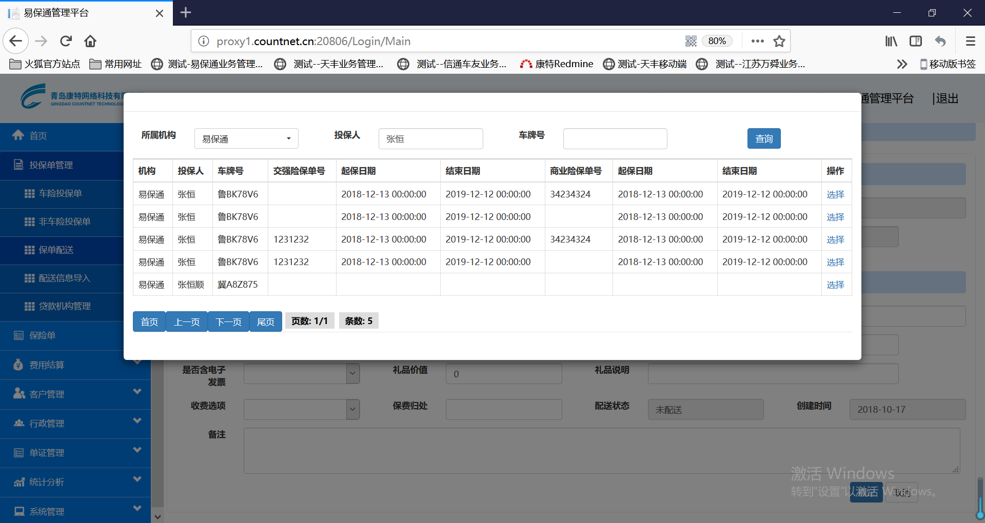Open the 所属机构 dropdown showing 易保通

(x=246, y=139)
